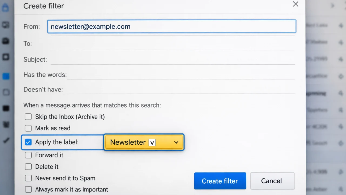Focus the To input field
This screenshot has height=195, width=346.
[x=172, y=44]
